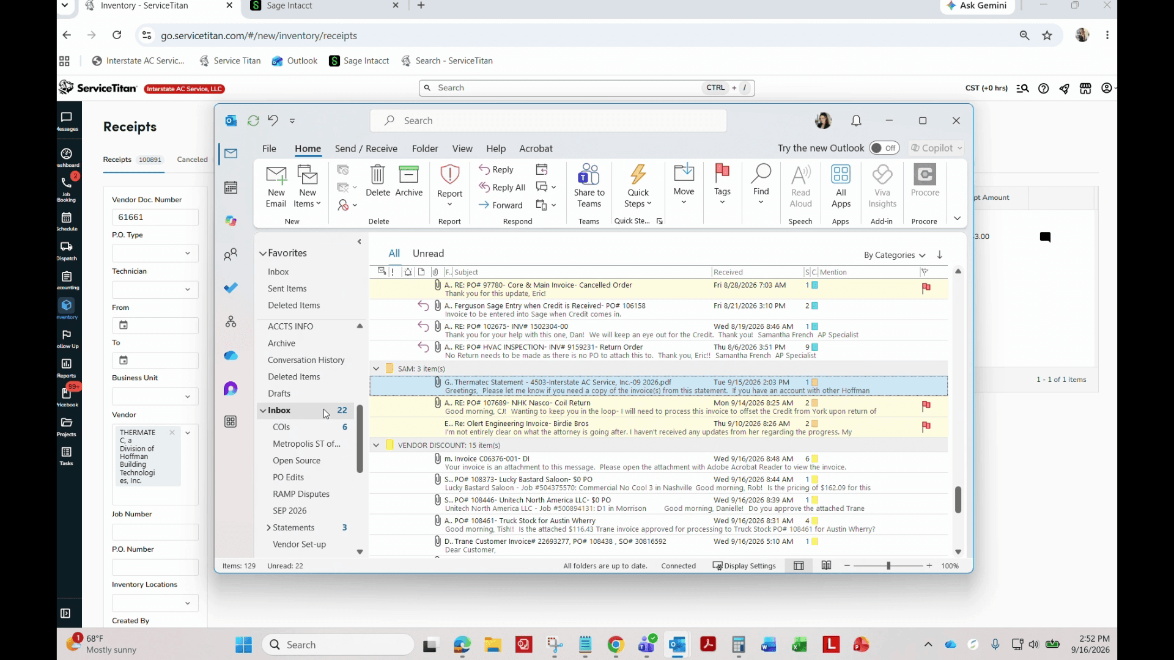
Task: Switch to Send / Receive tab
Action: pyautogui.click(x=366, y=148)
